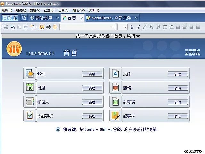Open the 視窗(W) menu
This screenshot has width=205, height=154.
click(x=79, y=10)
